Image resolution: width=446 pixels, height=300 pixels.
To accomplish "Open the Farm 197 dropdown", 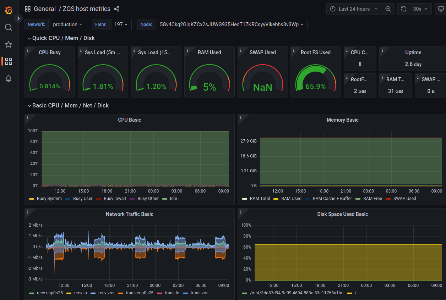I will [121, 24].
